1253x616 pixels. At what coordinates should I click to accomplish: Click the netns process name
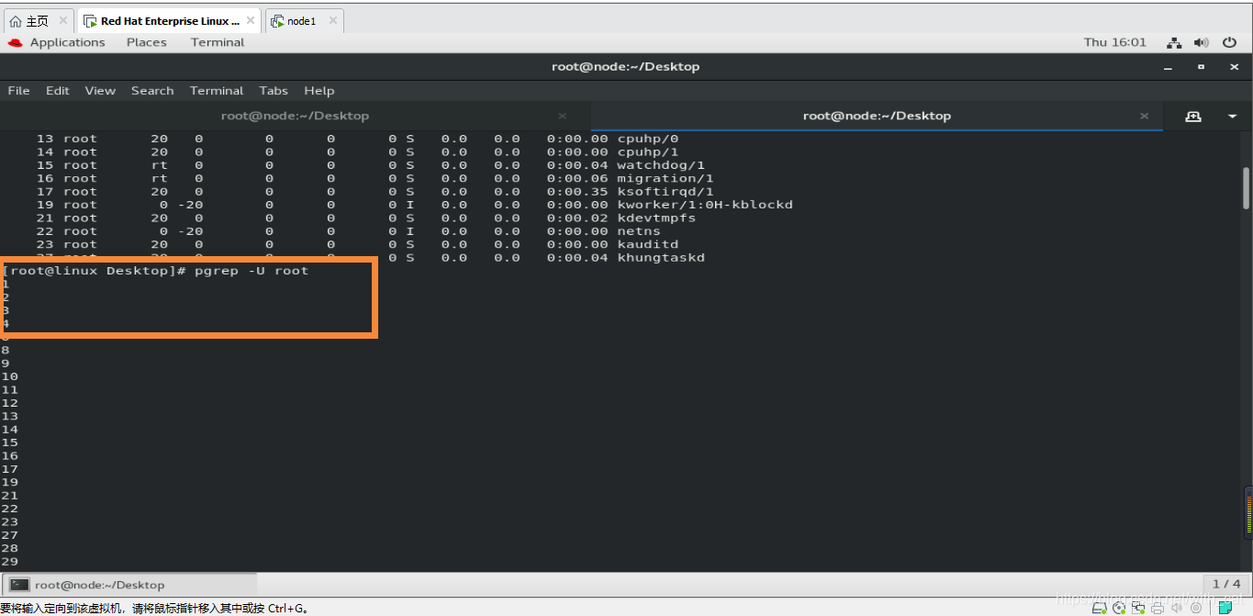pos(639,231)
